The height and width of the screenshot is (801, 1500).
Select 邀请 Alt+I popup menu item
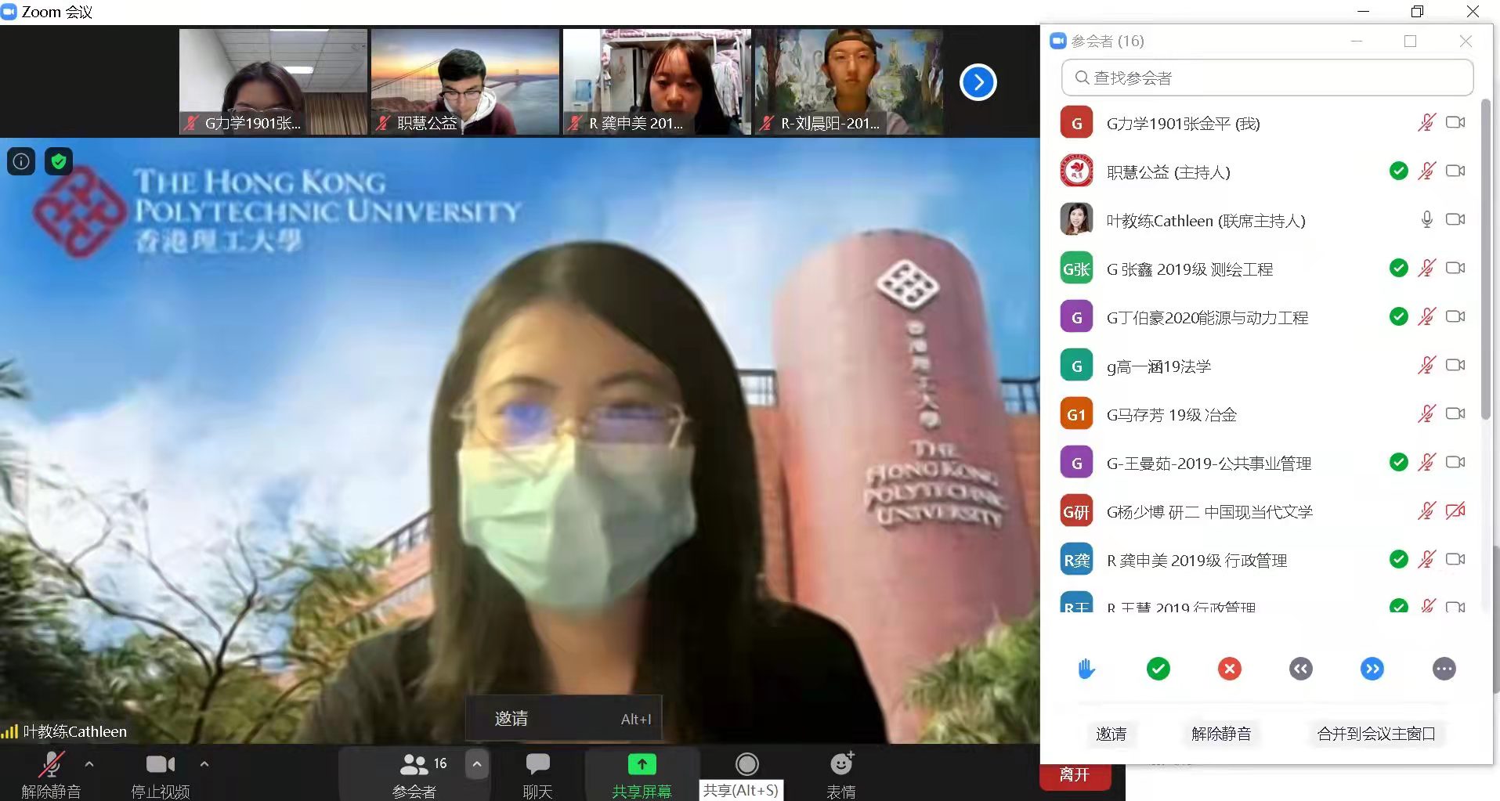564,718
